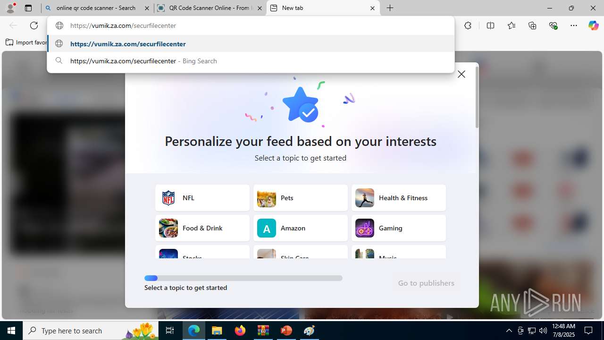Select the Gaming topic
The image size is (604, 340).
coord(399,228)
